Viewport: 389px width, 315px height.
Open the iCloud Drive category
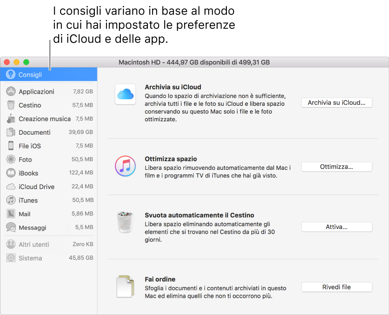(49, 187)
